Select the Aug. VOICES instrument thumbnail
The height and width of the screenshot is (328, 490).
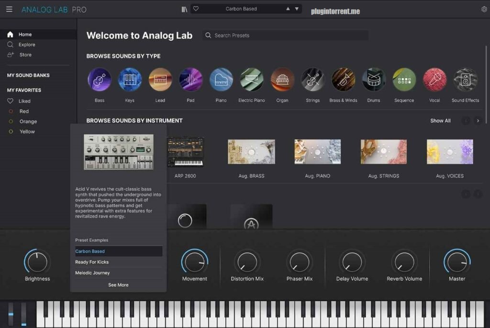(450, 152)
